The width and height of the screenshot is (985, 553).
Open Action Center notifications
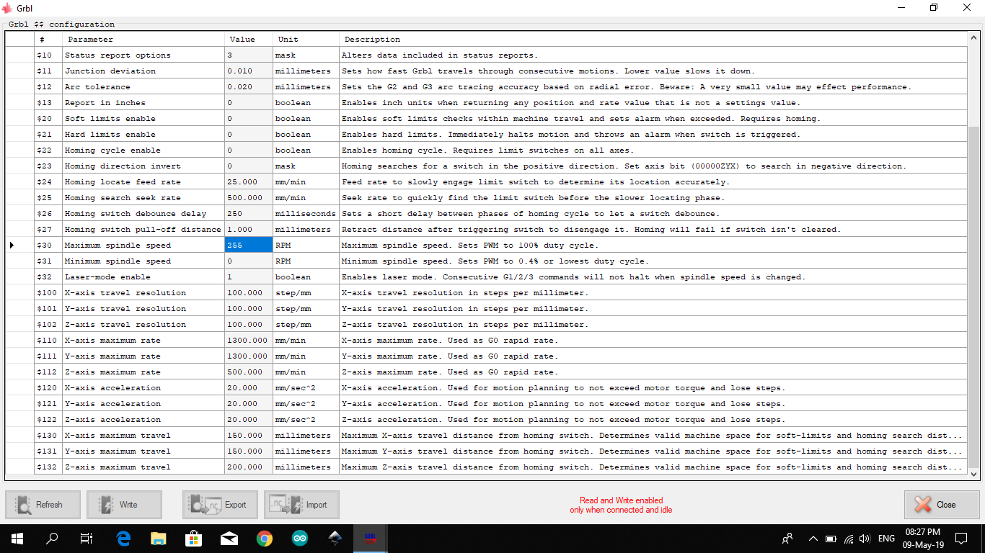pyautogui.click(x=960, y=539)
